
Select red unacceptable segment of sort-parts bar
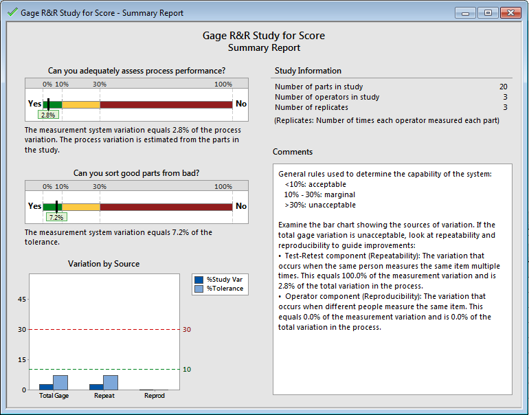(166, 206)
